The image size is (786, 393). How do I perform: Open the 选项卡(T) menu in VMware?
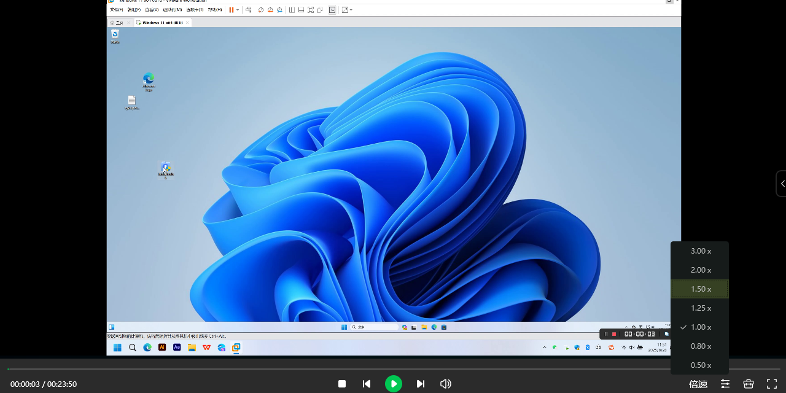tap(195, 10)
